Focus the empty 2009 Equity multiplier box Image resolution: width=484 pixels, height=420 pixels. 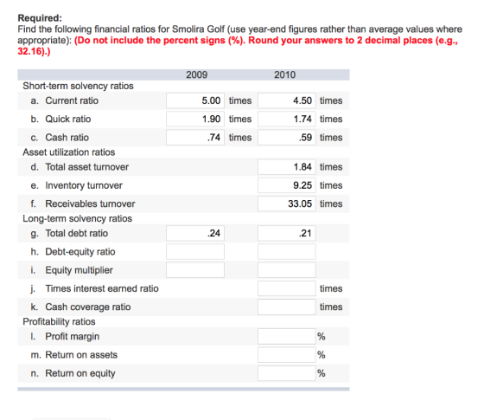195,270
